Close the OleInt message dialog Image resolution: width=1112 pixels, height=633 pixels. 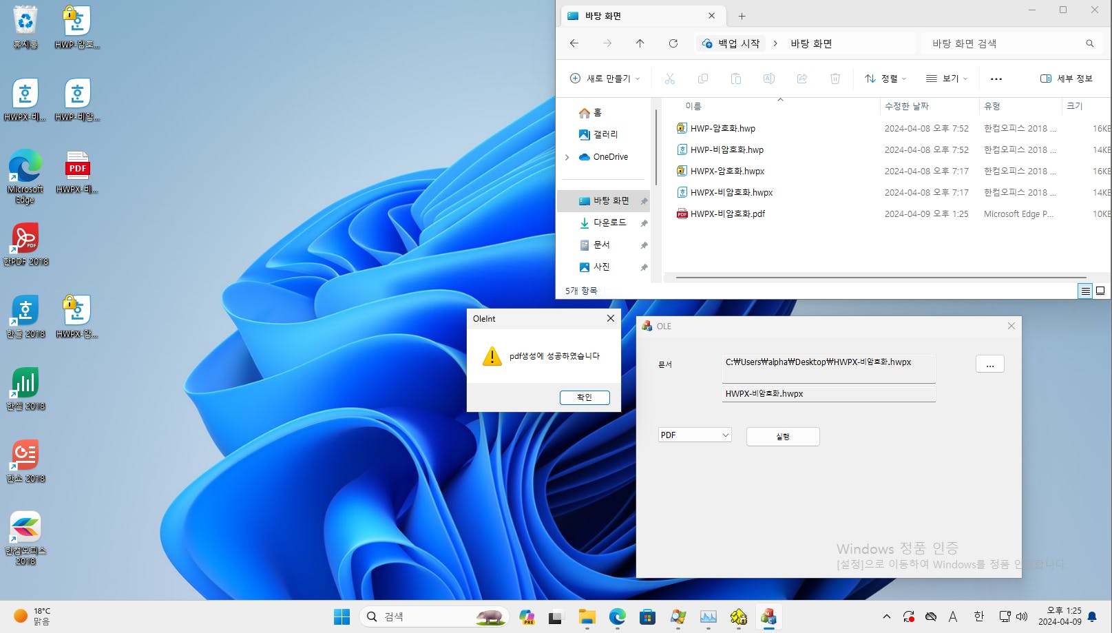(x=610, y=319)
